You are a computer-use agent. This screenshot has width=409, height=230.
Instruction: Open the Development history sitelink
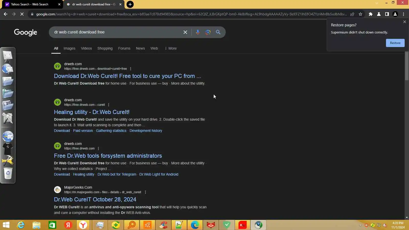(x=146, y=131)
